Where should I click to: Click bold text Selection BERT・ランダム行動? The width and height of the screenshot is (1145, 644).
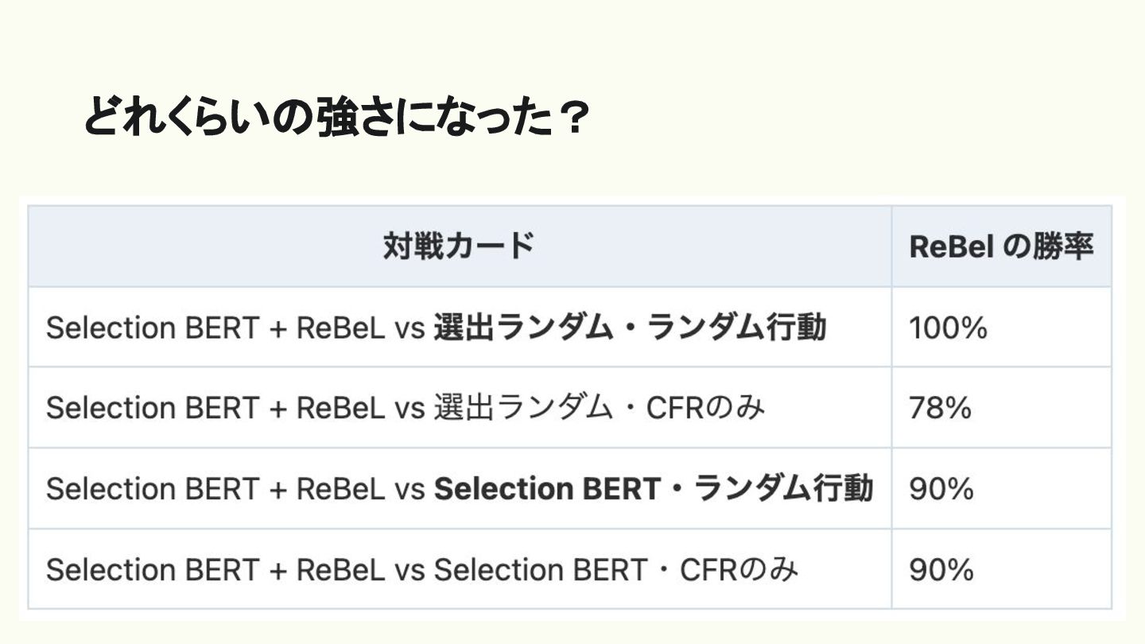(x=653, y=489)
